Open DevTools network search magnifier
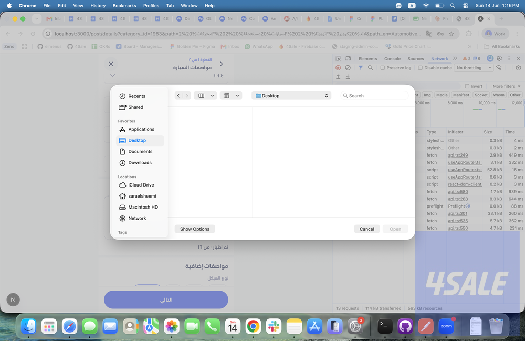Image resolution: width=525 pixels, height=341 pixels. coord(370,68)
